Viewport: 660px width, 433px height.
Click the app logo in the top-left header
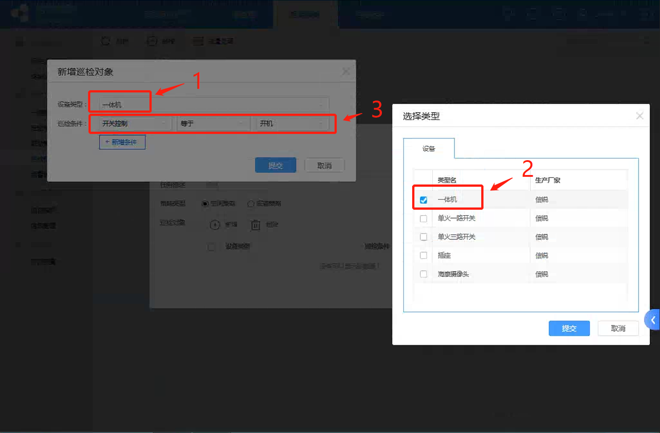pos(20,13)
